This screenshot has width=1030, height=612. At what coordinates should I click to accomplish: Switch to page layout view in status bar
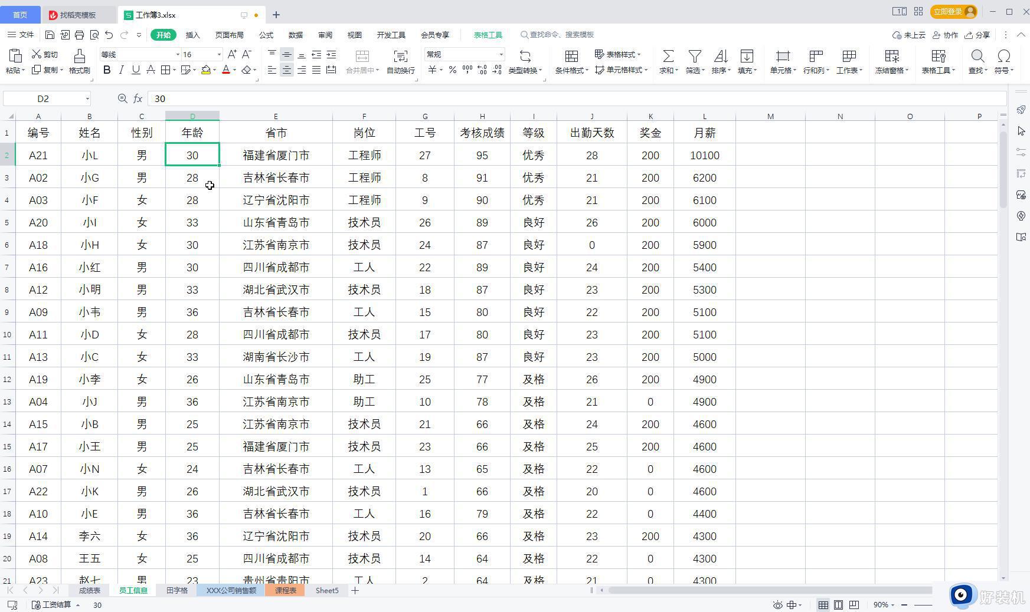tap(838, 605)
